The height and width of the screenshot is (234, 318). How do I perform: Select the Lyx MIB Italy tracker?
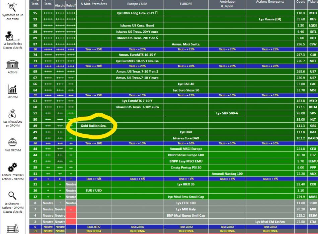tap(186, 210)
